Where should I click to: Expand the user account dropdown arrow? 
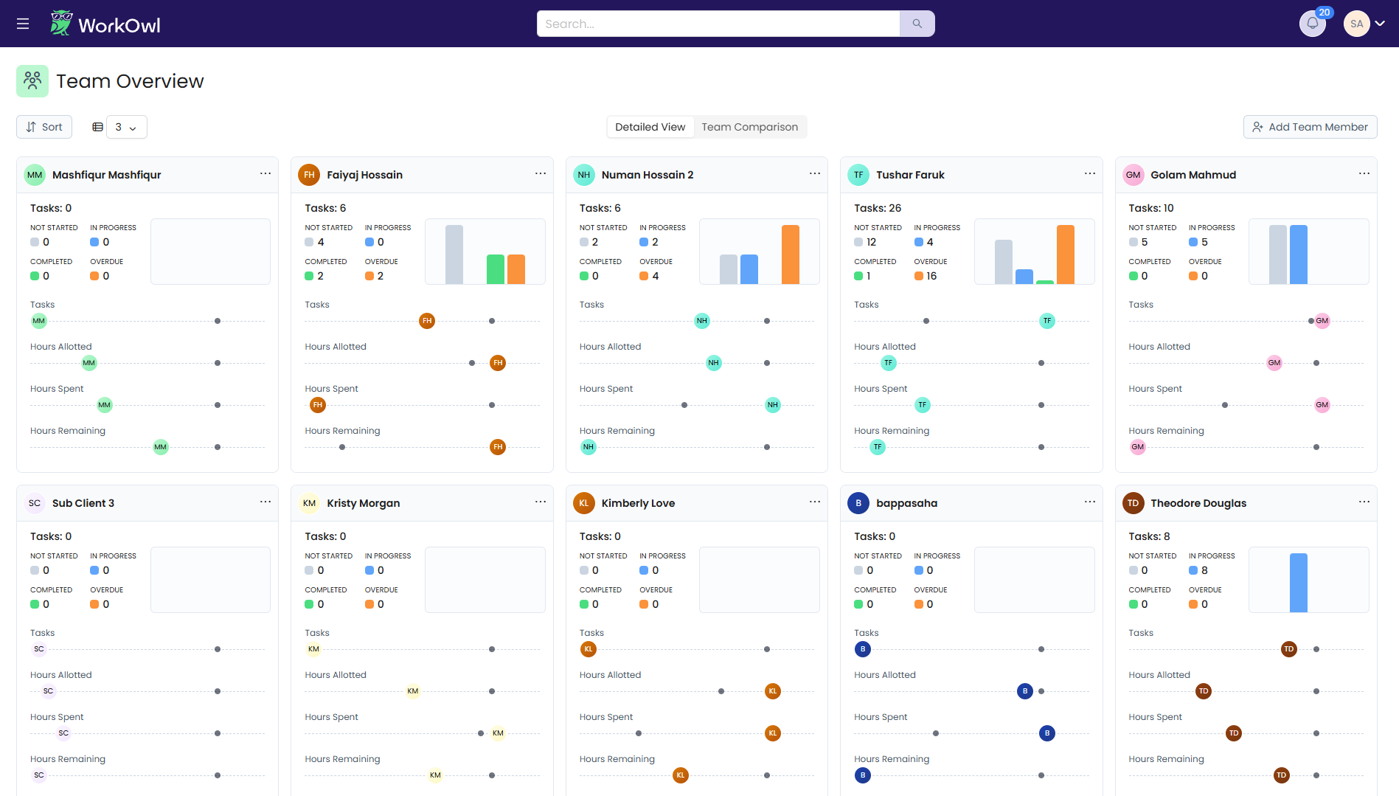click(x=1380, y=24)
